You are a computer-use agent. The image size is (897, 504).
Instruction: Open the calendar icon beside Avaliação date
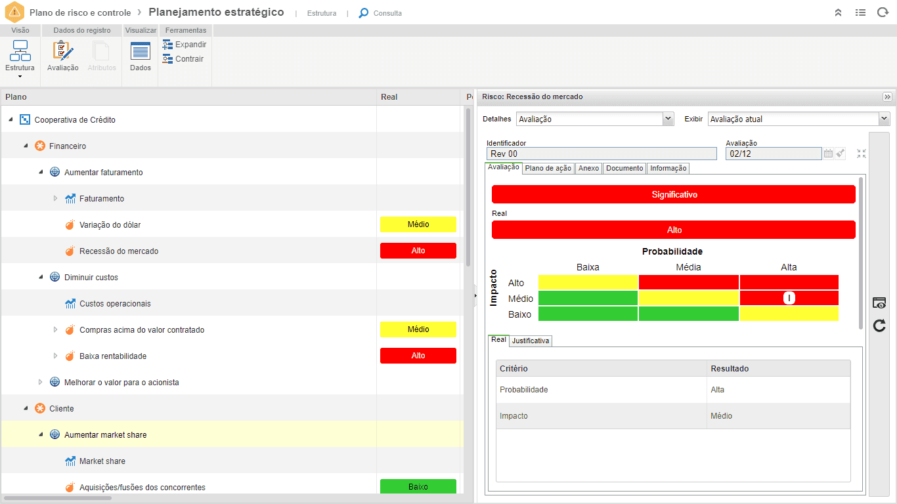(828, 154)
